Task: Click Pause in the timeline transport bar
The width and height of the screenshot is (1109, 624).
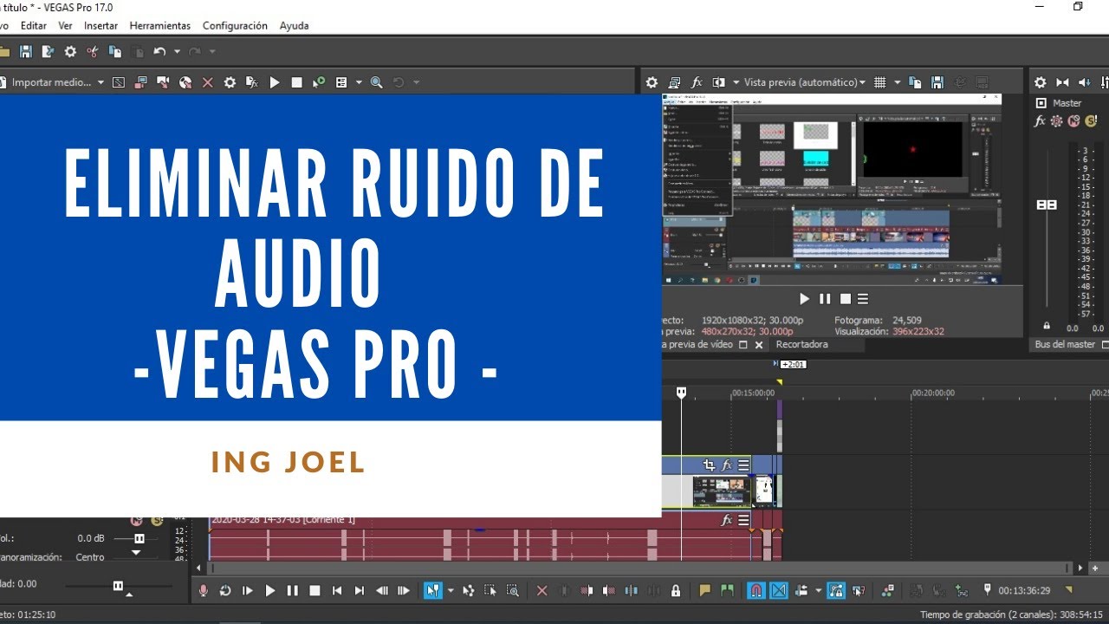Action: pos(292,590)
